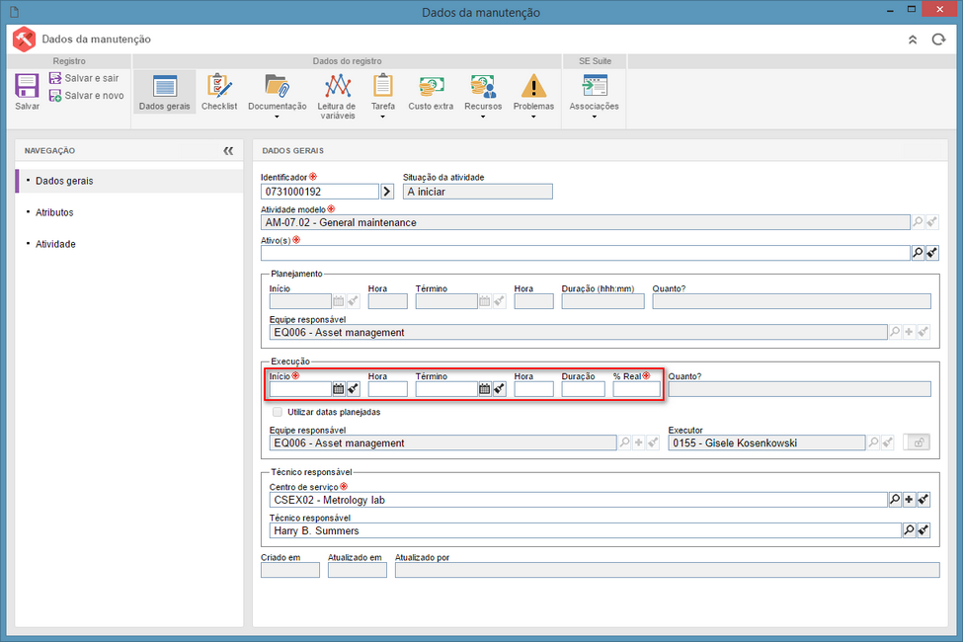Click the Execução Equipe responsável field
Image resolution: width=963 pixels, height=642 pixels.
click(442, 442)
